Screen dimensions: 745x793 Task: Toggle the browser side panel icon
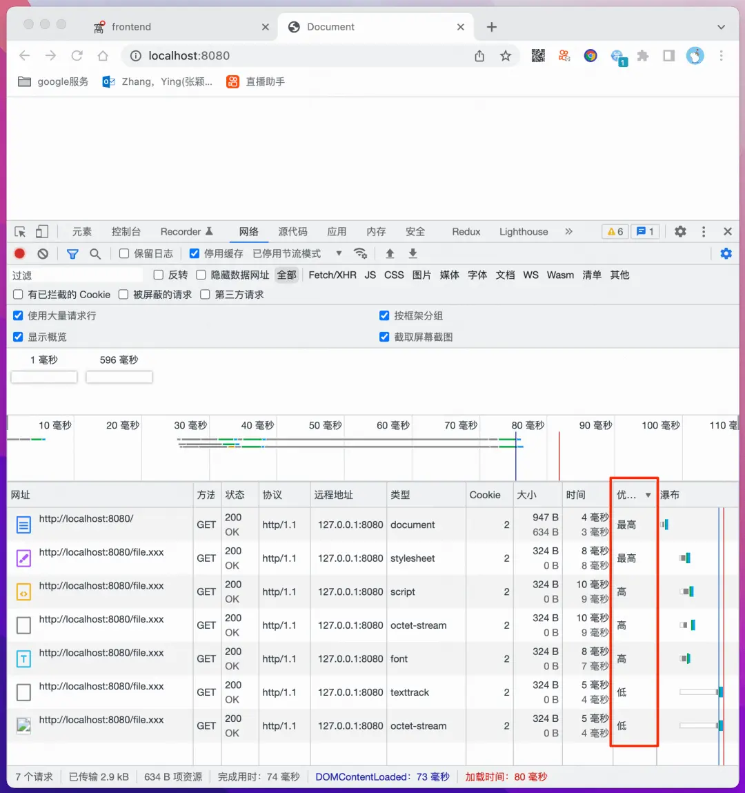click(668, 56)
